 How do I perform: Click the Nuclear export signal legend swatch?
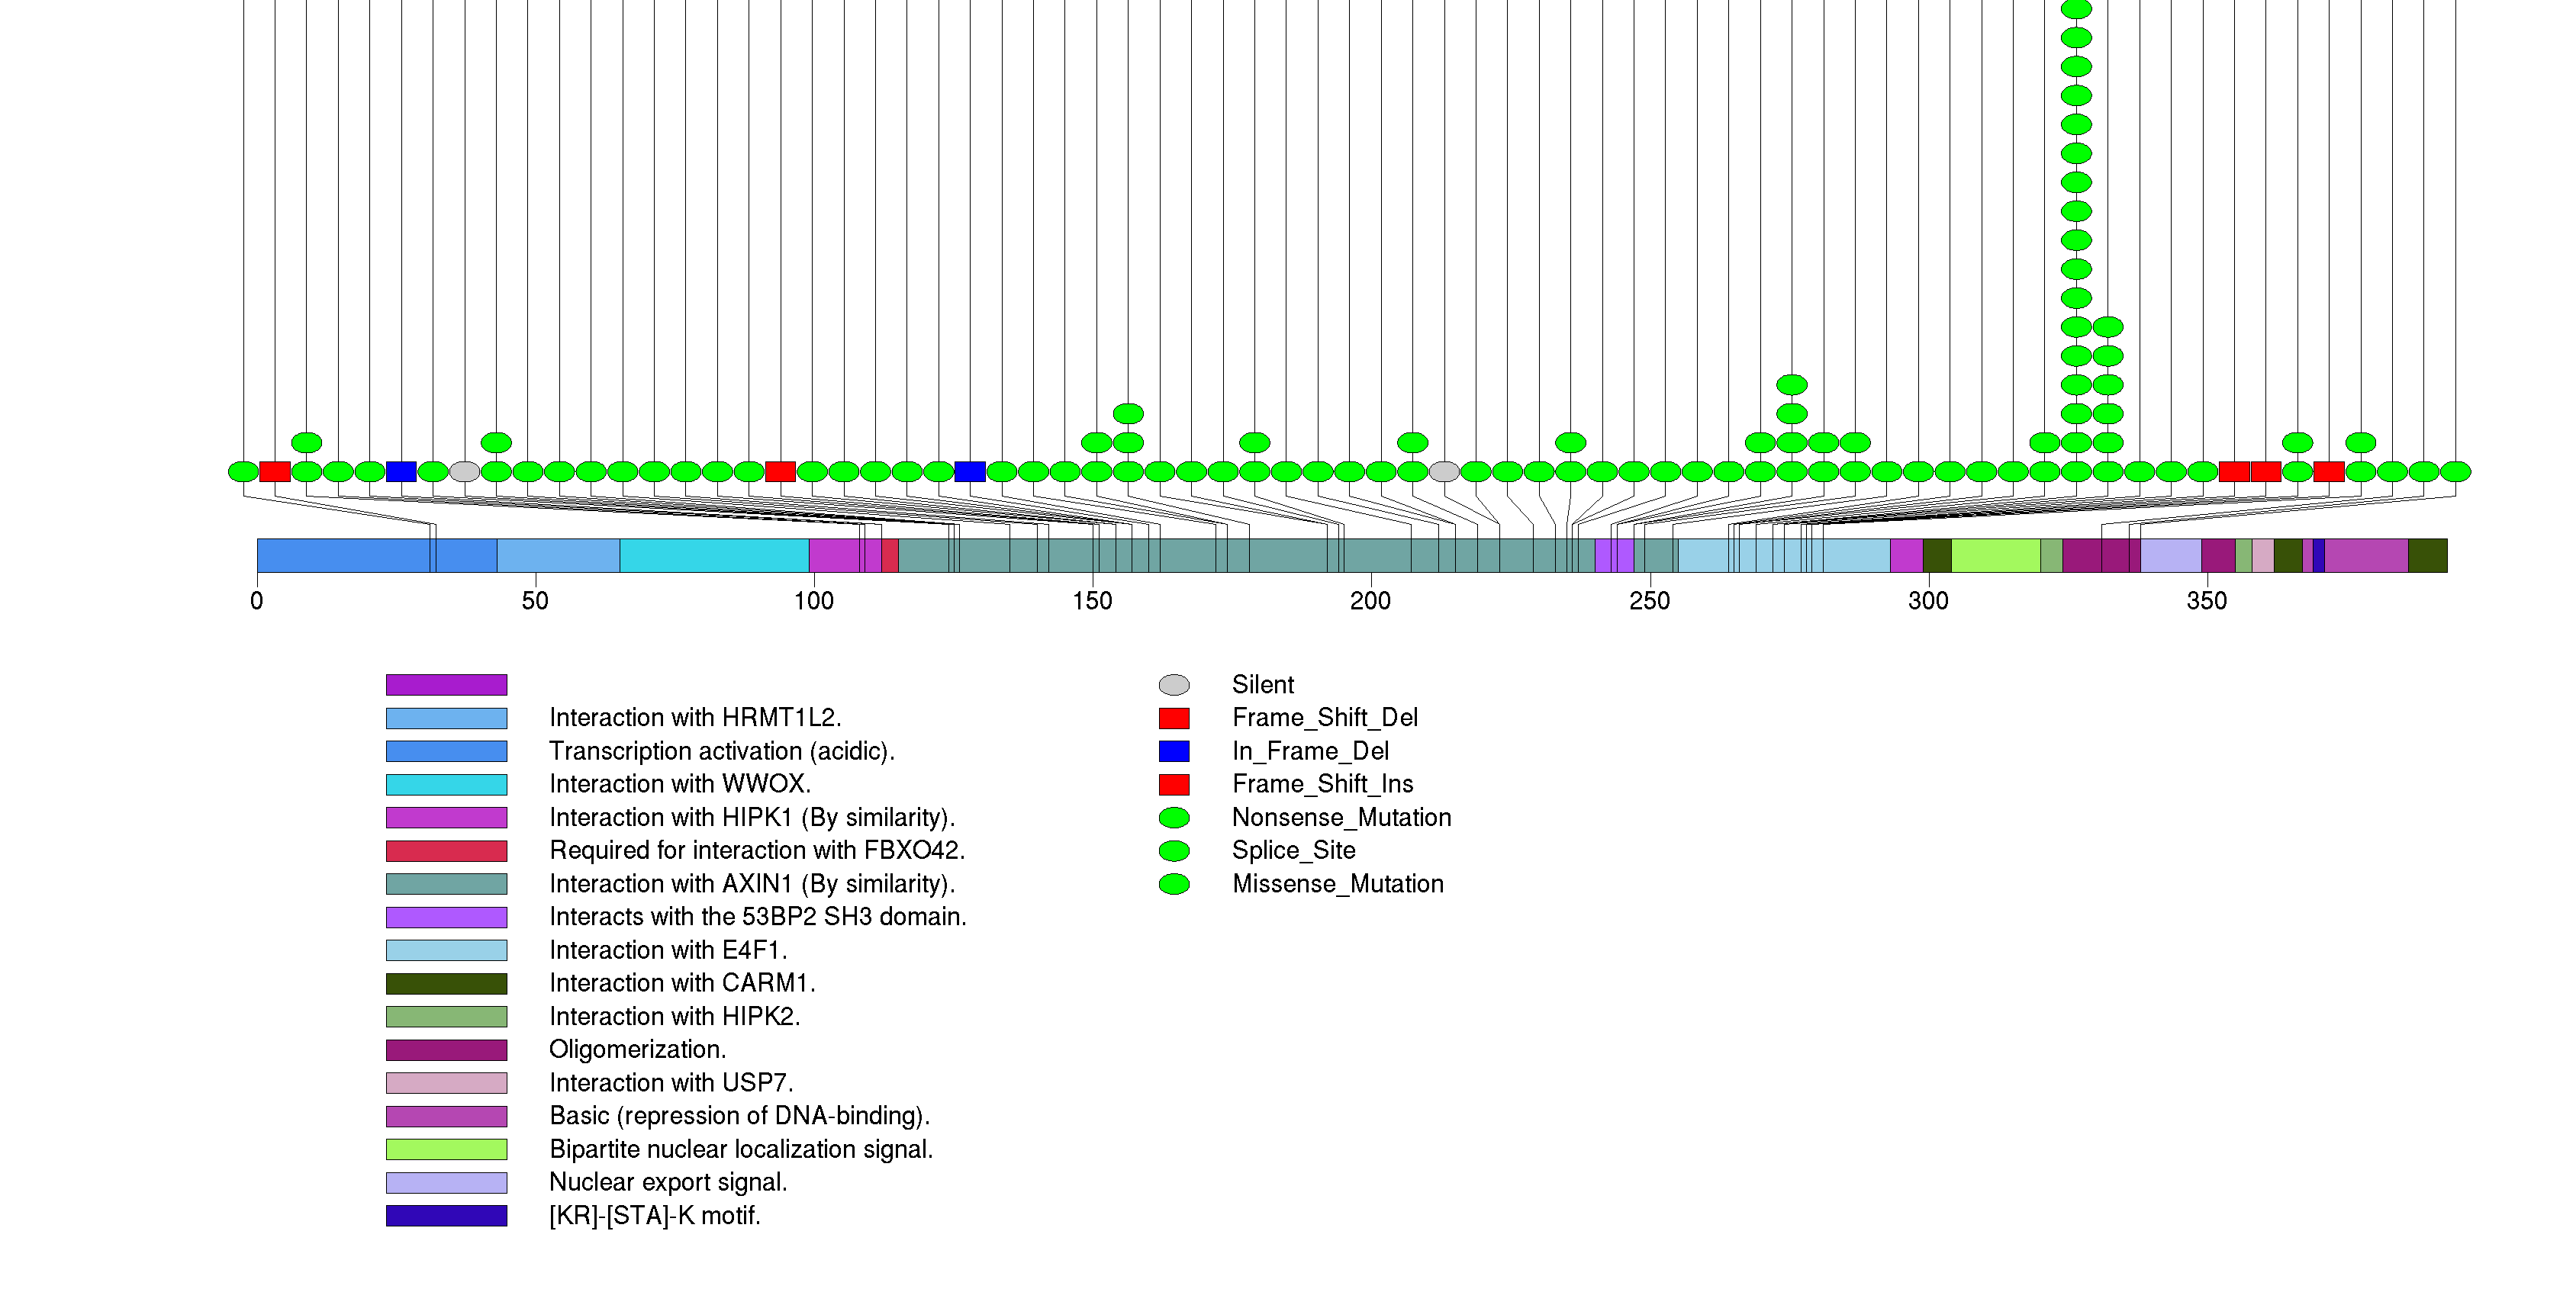446,1182
